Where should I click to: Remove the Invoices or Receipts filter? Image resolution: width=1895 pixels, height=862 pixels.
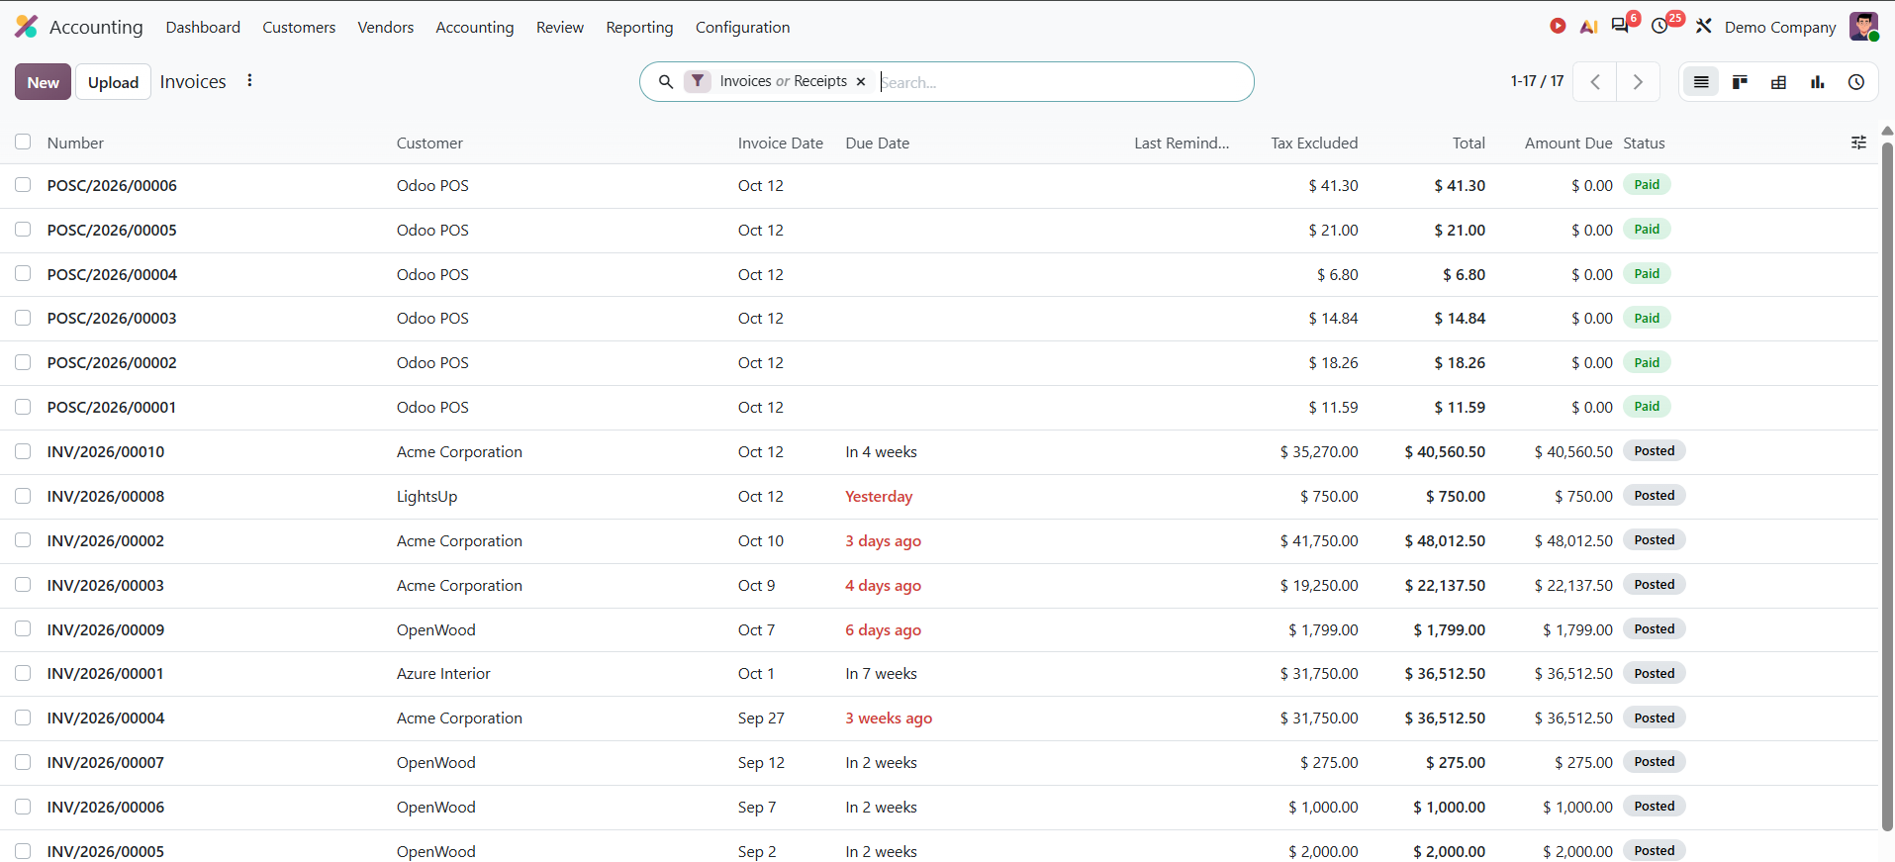861,81
